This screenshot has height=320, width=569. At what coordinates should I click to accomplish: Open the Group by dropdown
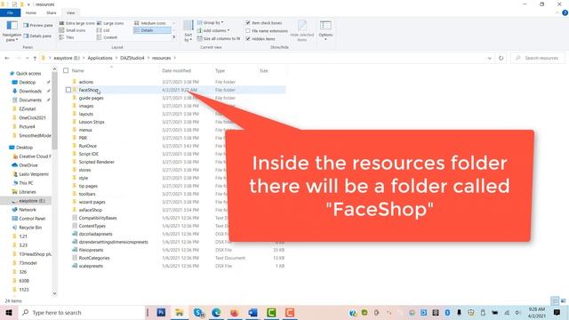[211, 22]
